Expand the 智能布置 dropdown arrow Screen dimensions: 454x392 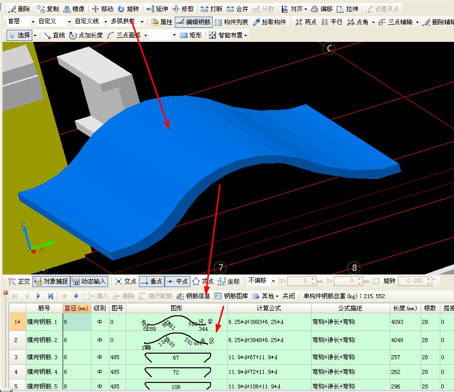coord(245,35)
